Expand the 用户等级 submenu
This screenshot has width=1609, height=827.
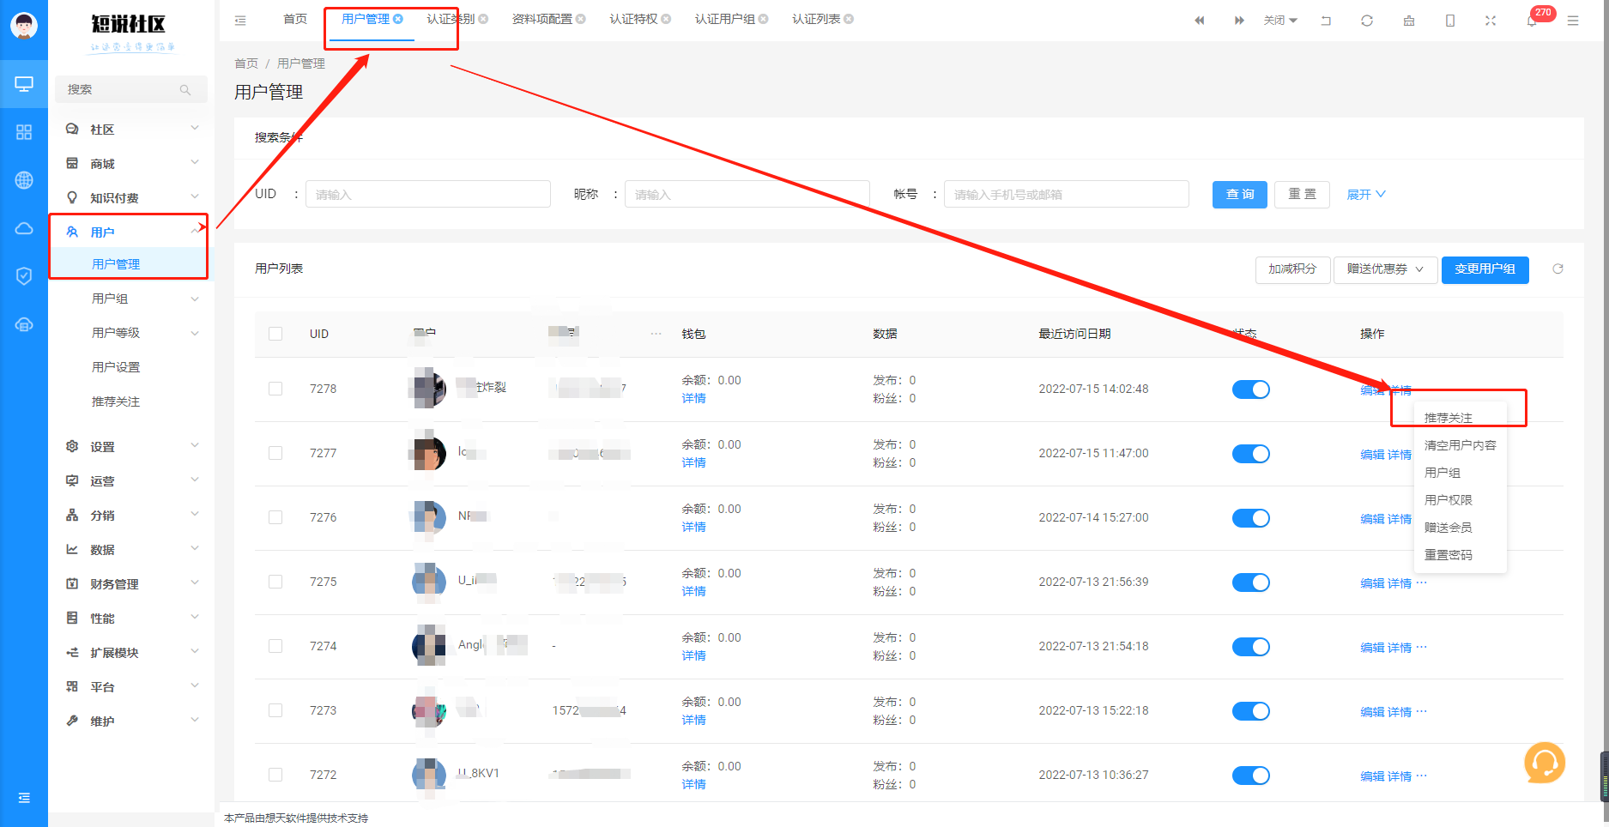click(131, 333)
